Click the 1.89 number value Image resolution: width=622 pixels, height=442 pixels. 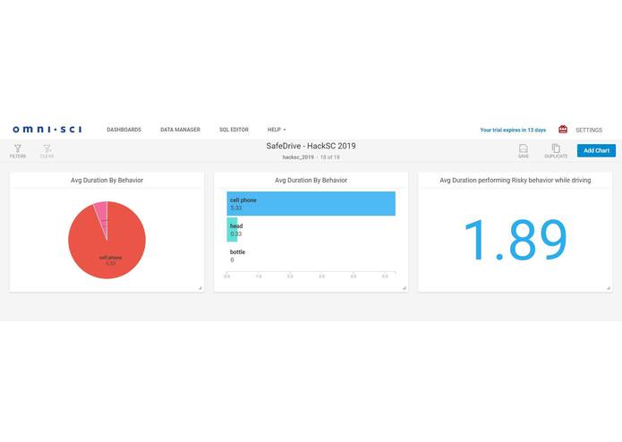point(515,241)
